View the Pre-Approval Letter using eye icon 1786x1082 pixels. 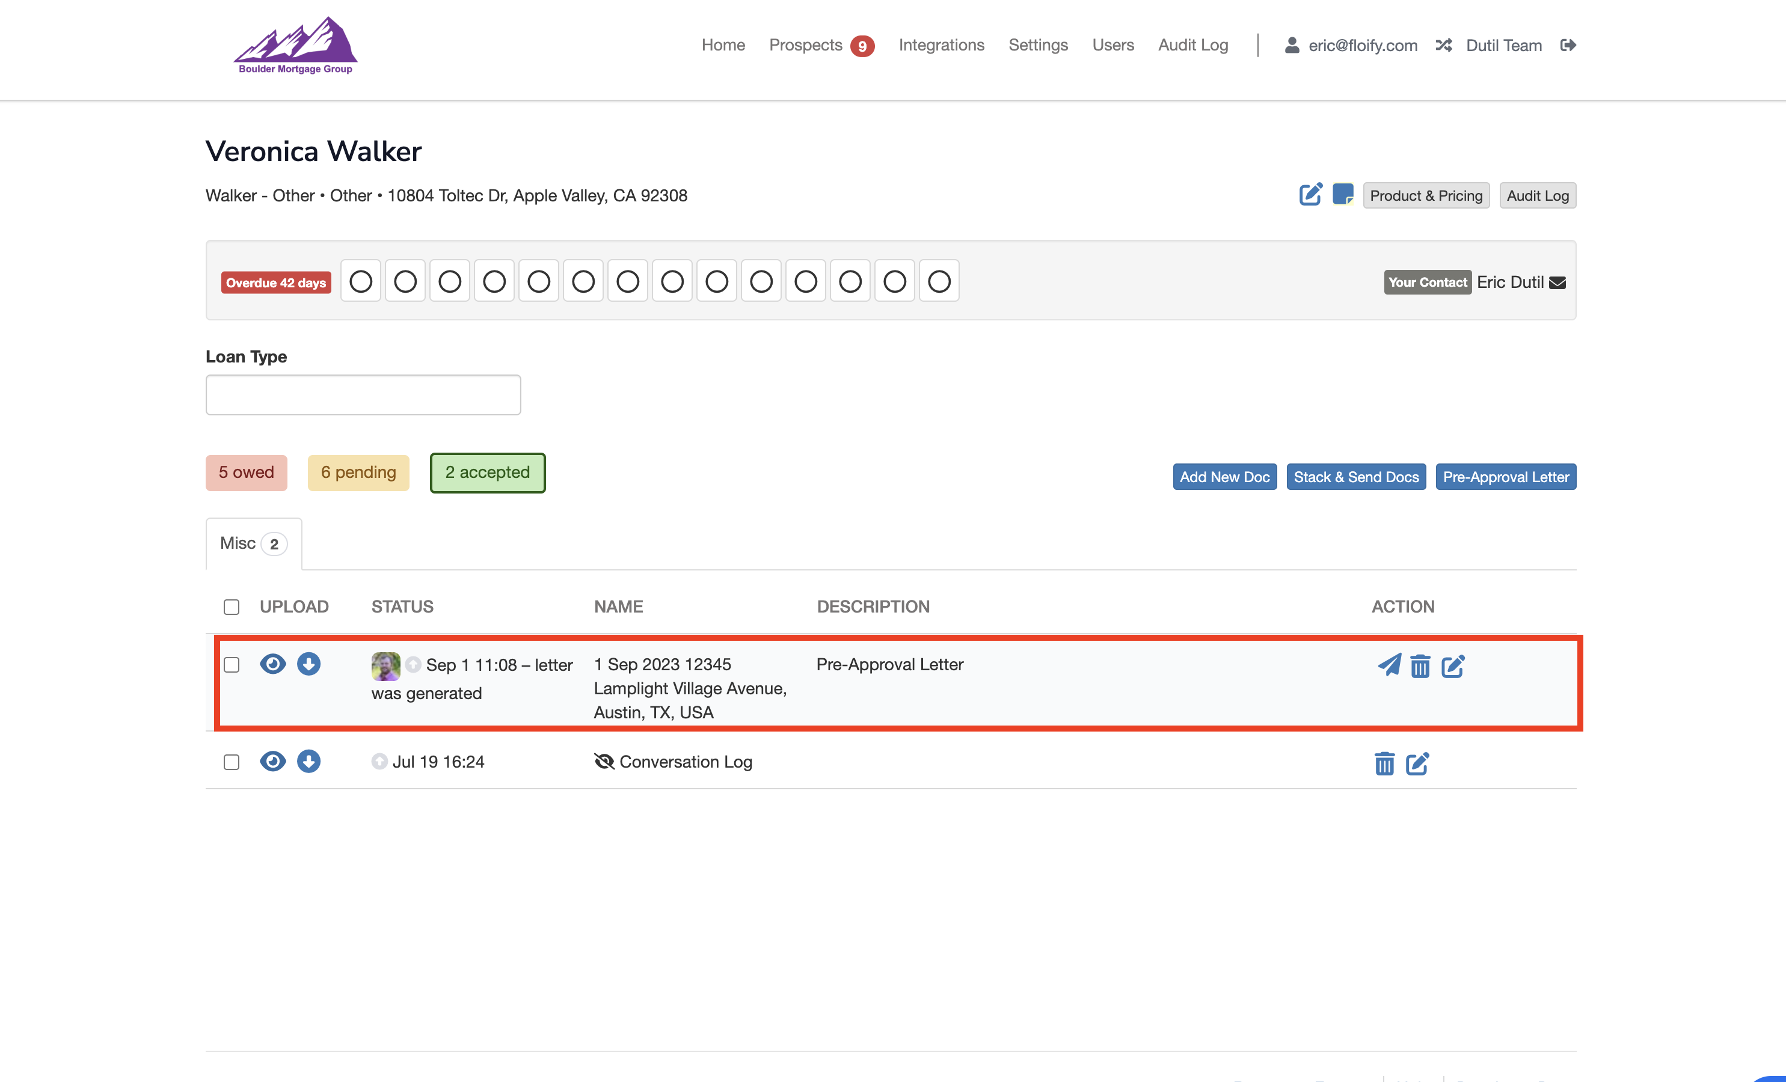coord(272,664)
